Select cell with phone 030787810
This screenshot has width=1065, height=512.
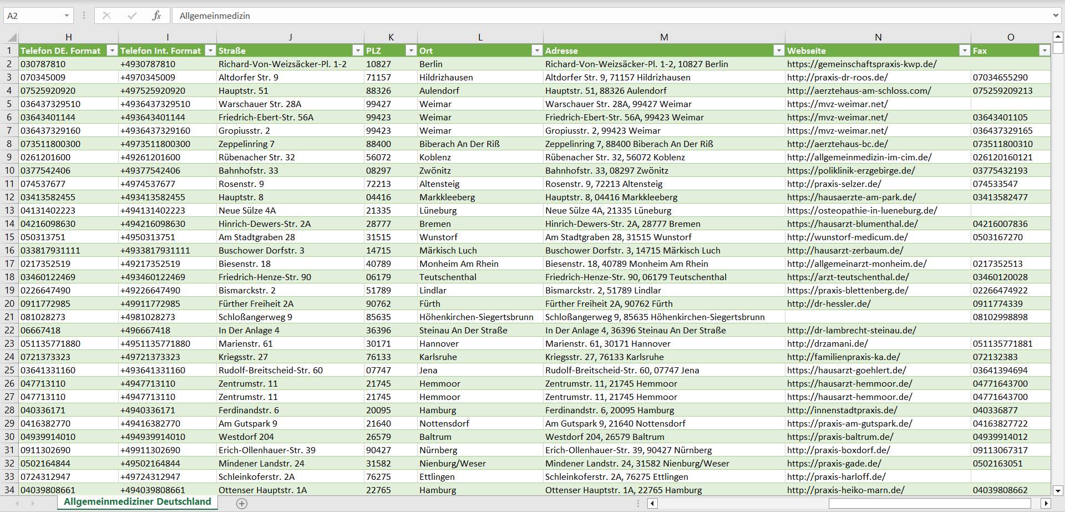coord(68,64)
